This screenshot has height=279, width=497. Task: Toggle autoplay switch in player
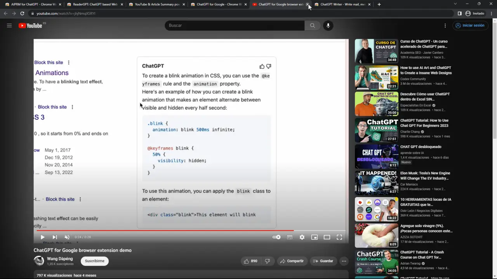(x=276, y=237)
